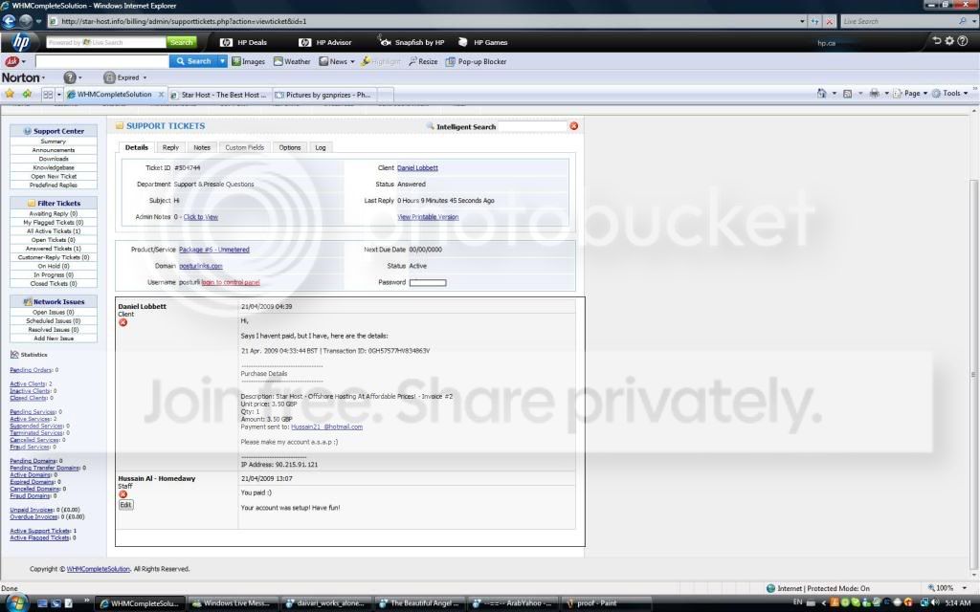Click the red delete icon beside Intelligent Search
Image resolution: width=980 pixels, height=612 pixels.
[573, 126]
